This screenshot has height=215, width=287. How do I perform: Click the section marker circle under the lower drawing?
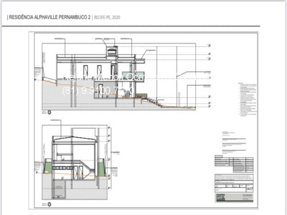point(49,204)
